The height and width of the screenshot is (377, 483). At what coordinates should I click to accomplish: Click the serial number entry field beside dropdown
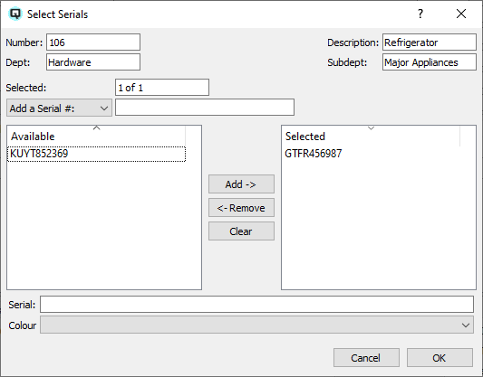click(205, 108)
